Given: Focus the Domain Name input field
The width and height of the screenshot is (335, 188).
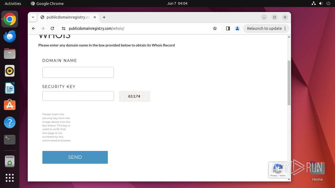Looking at the screenshot, I should coord(78,72).
